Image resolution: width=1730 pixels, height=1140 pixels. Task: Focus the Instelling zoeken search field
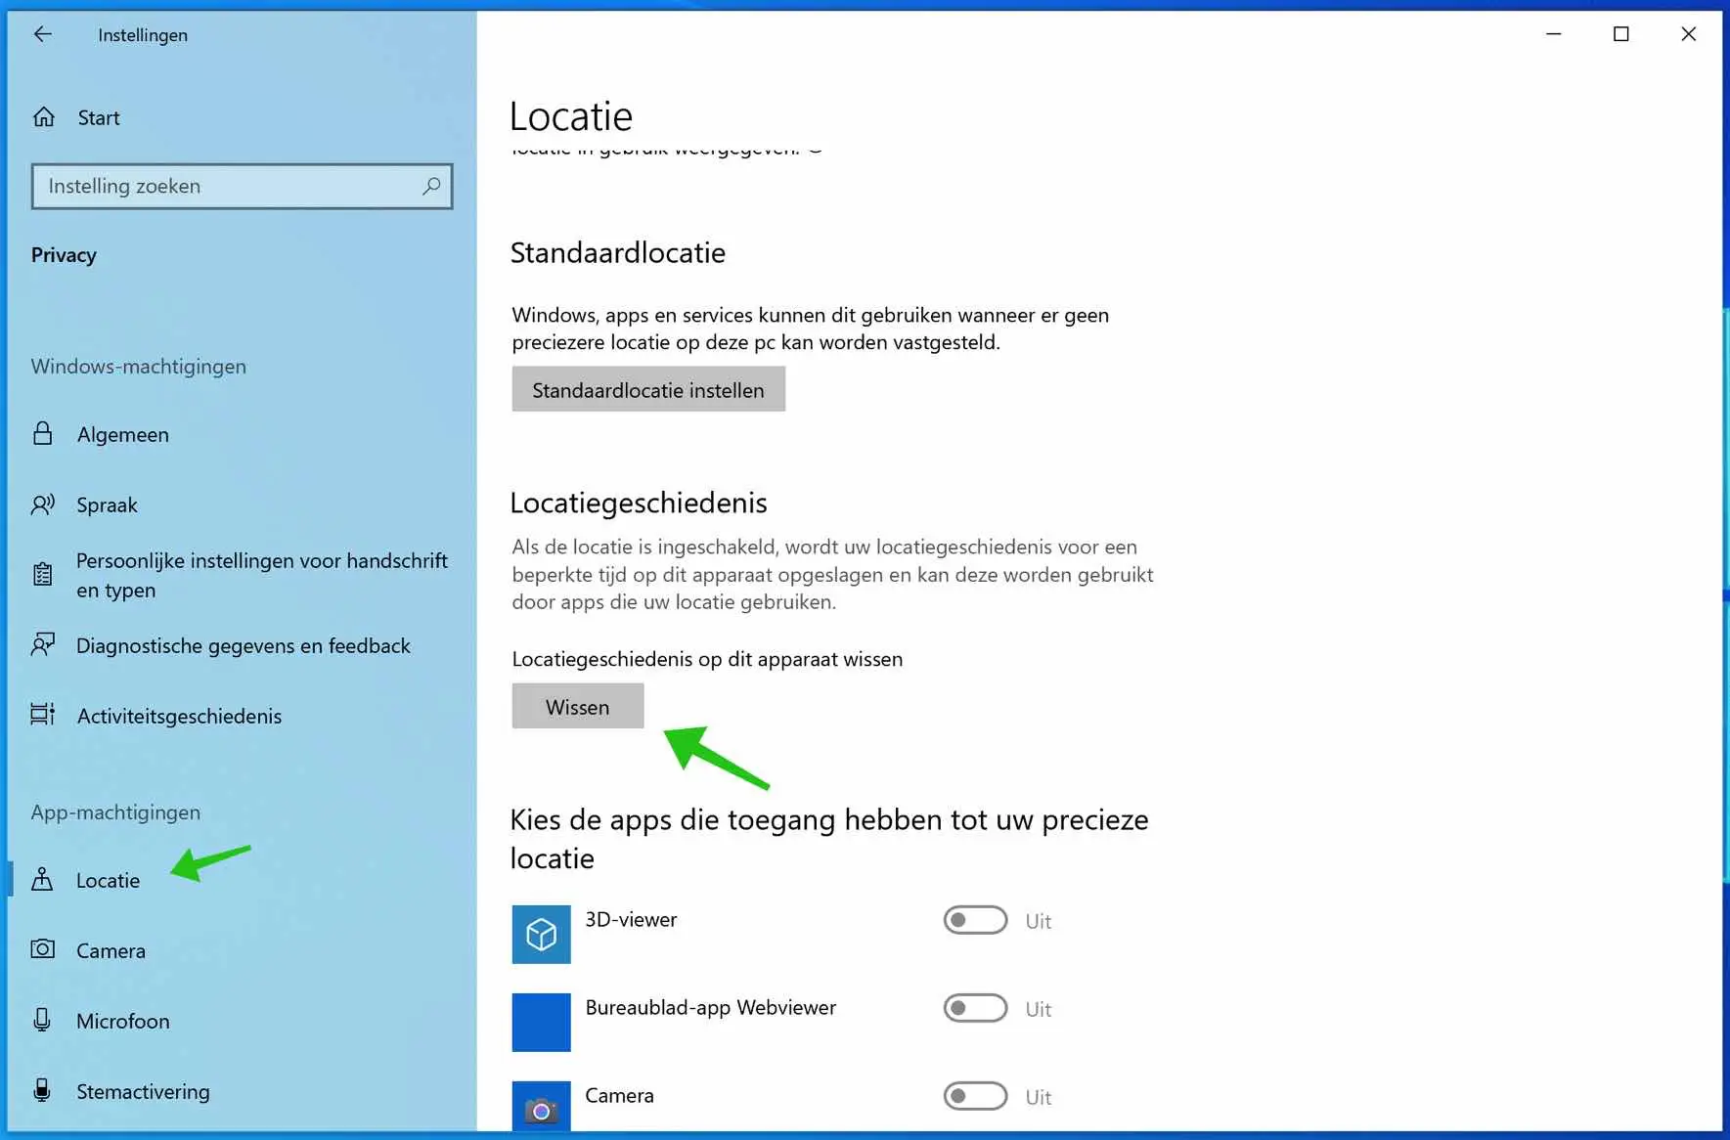tap(242, 186)
